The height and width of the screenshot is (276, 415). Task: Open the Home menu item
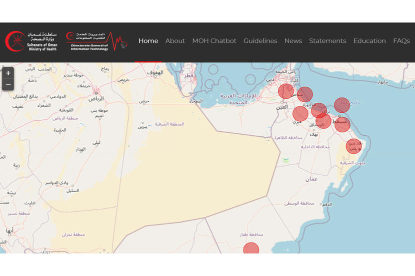pos(148,41)
